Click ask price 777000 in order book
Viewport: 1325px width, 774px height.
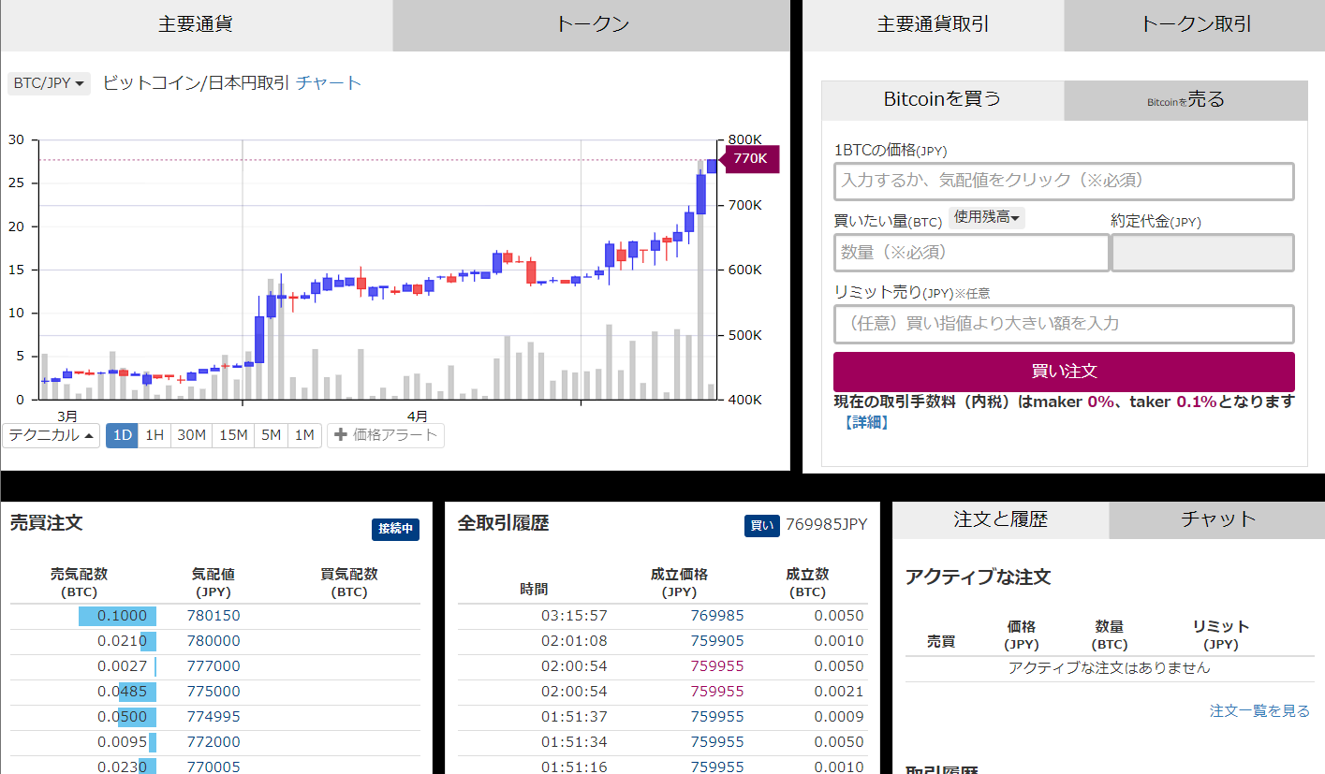click(213, 666)
